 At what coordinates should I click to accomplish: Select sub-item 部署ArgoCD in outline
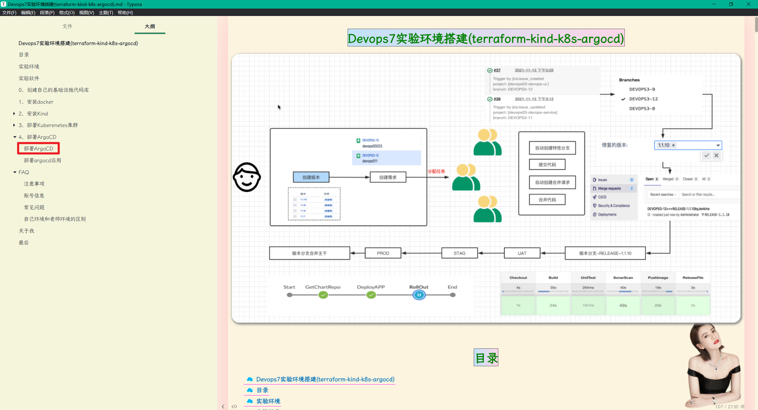click(x=38, y=148)
